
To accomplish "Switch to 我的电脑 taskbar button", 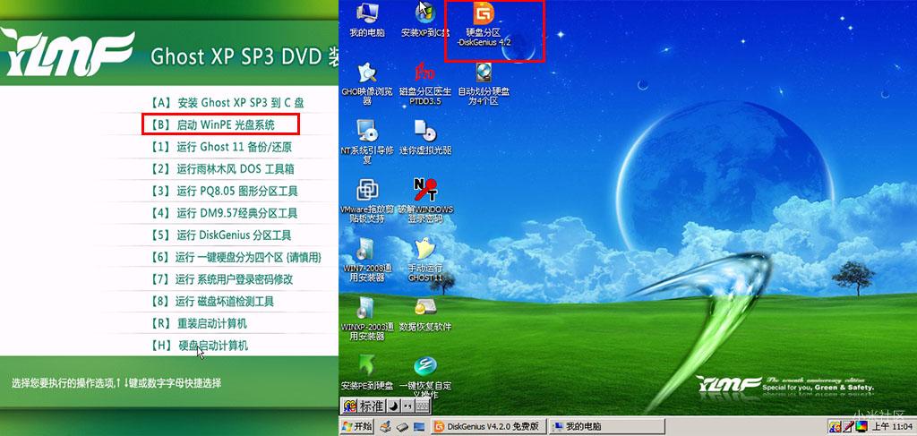I will (608, 426).
